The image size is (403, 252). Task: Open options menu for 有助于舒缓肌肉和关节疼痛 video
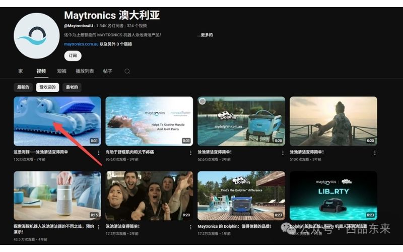point(191,153)
